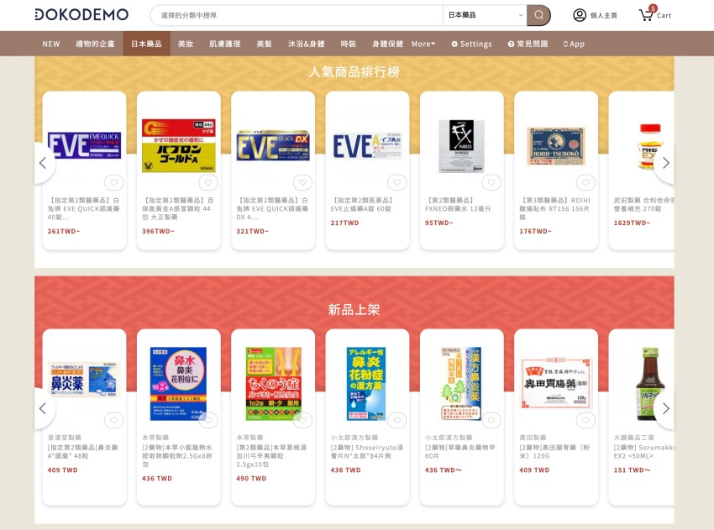Slide the ranking carousel right with its arrow
Screen dimensions: 714x530
666,163
